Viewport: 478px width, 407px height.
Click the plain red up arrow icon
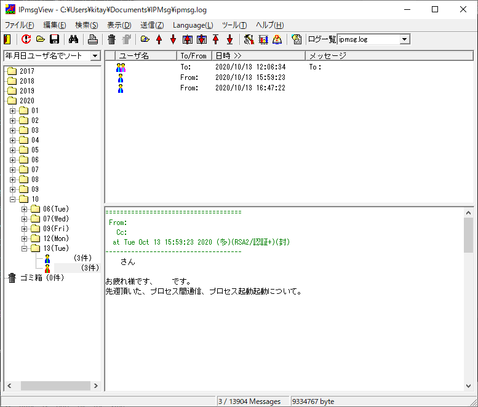click(x=159, y=39)
